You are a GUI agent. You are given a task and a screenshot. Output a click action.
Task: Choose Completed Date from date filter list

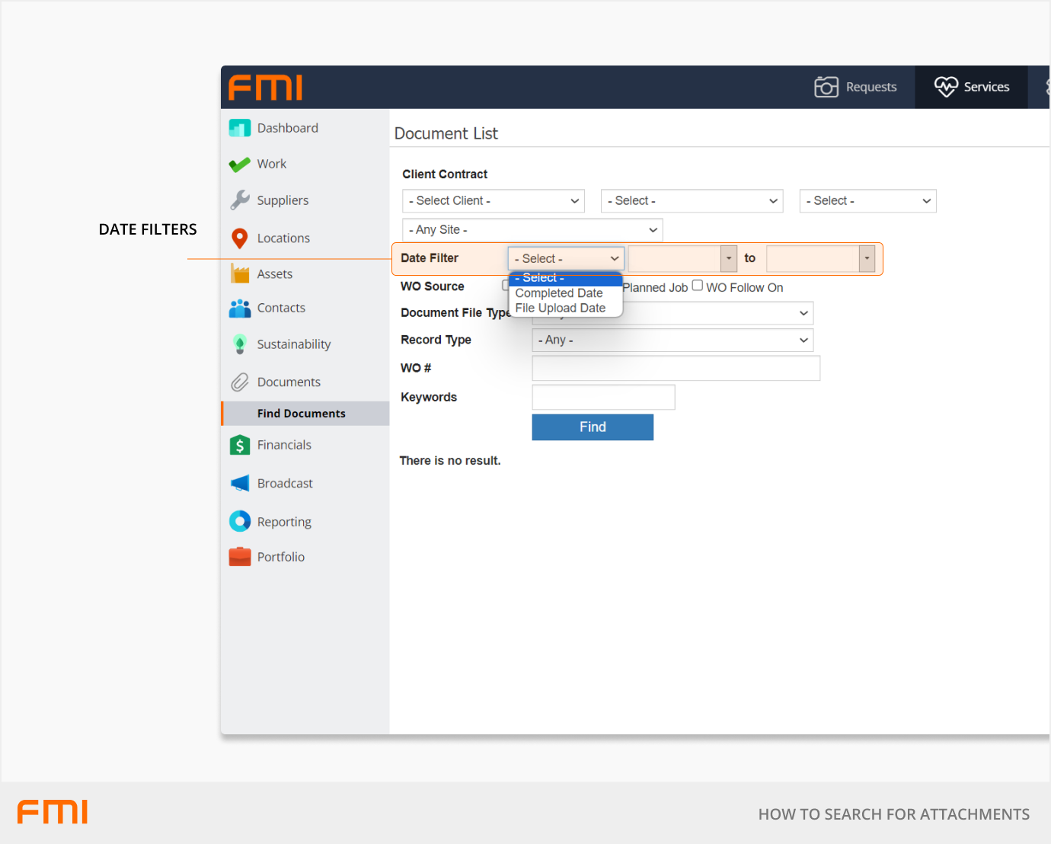pos(559,293)
